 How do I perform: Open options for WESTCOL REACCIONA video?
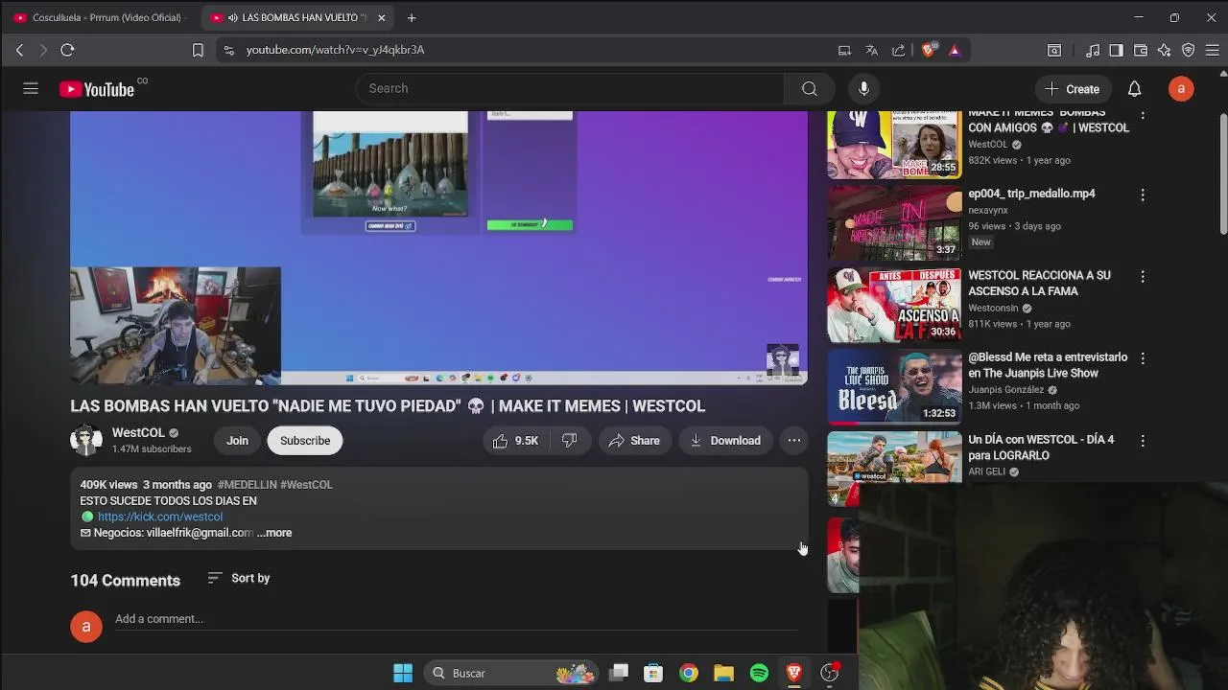[x=1143, y=276]
